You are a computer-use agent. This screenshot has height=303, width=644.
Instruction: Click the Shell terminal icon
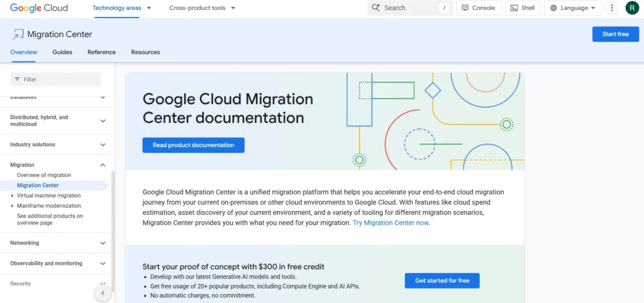[x=514, y=8]
